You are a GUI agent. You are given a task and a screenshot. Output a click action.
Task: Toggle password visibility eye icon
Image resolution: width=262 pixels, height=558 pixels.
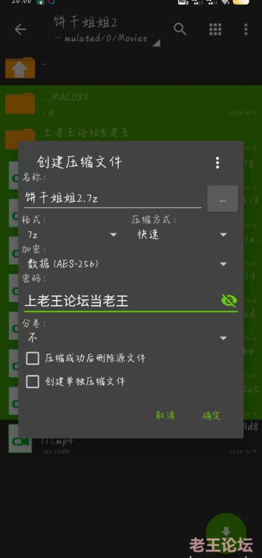point(229,301)
